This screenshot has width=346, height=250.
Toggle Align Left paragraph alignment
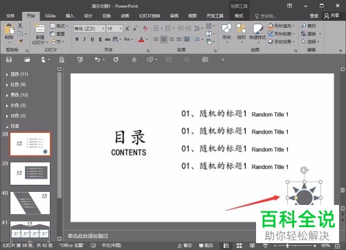(x=156, y=39)
